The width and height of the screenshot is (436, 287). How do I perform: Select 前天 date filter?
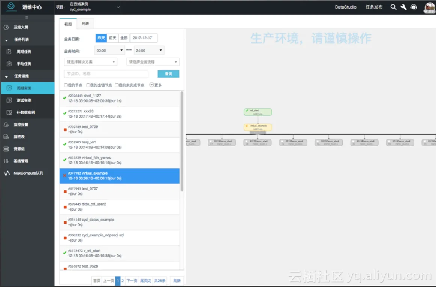point(112,38)
